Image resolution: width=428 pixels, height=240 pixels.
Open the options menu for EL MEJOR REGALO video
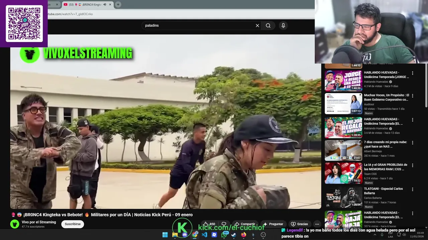tap(412, 120)
